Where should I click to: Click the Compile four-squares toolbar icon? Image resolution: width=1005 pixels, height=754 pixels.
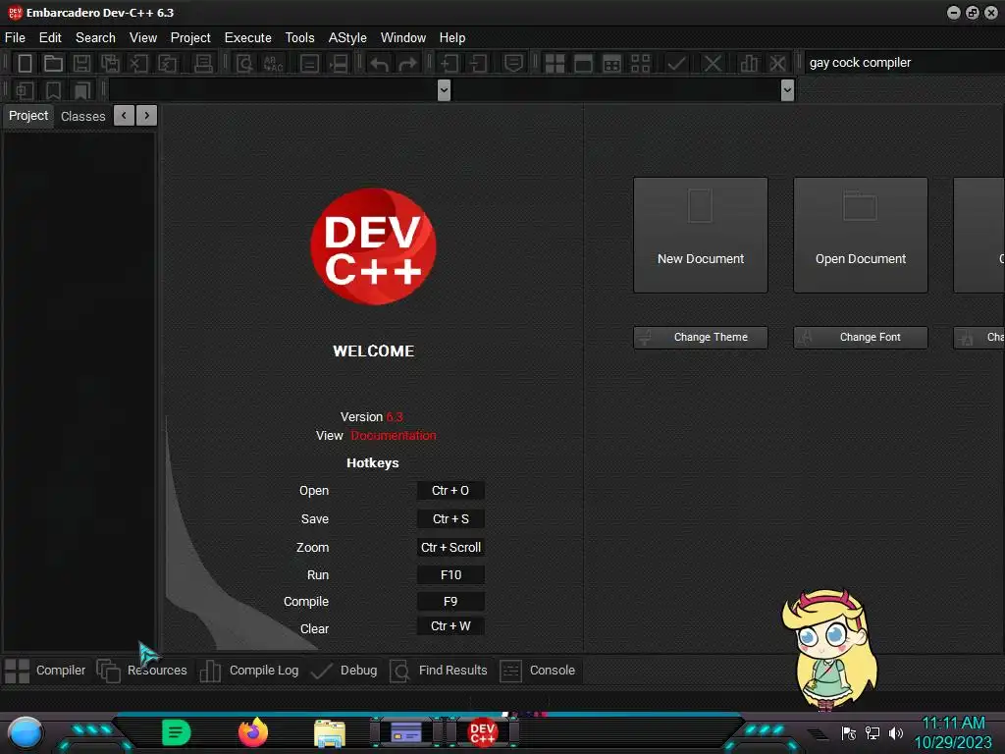tap(555, 63)
